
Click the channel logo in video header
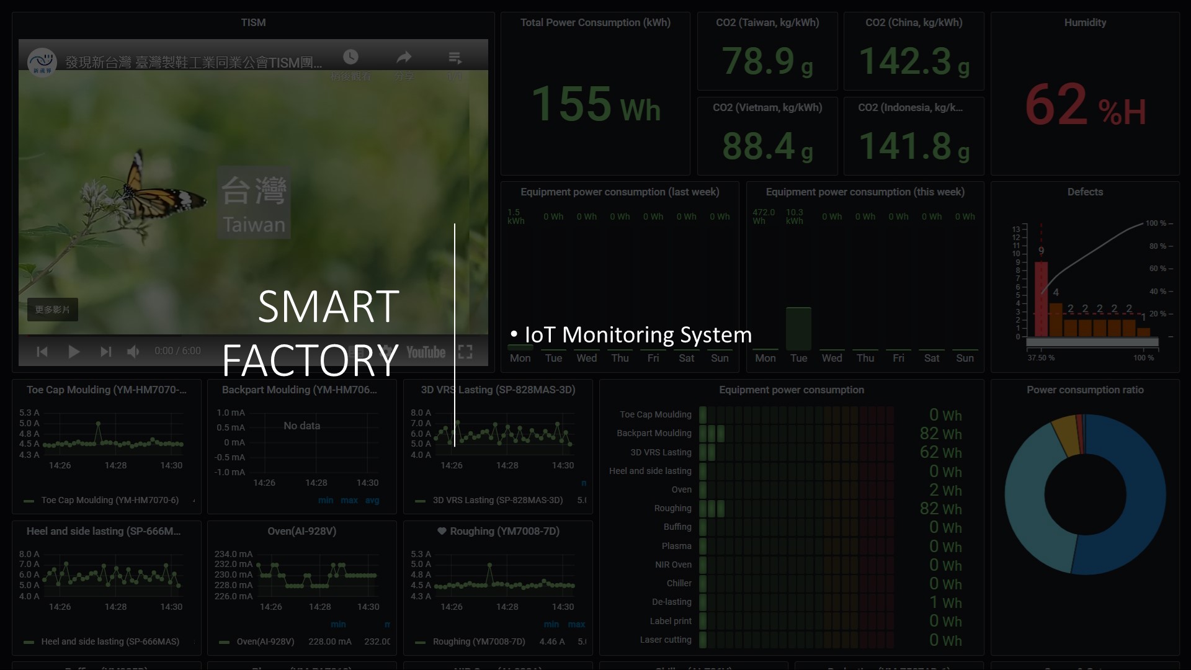point(42,62)
